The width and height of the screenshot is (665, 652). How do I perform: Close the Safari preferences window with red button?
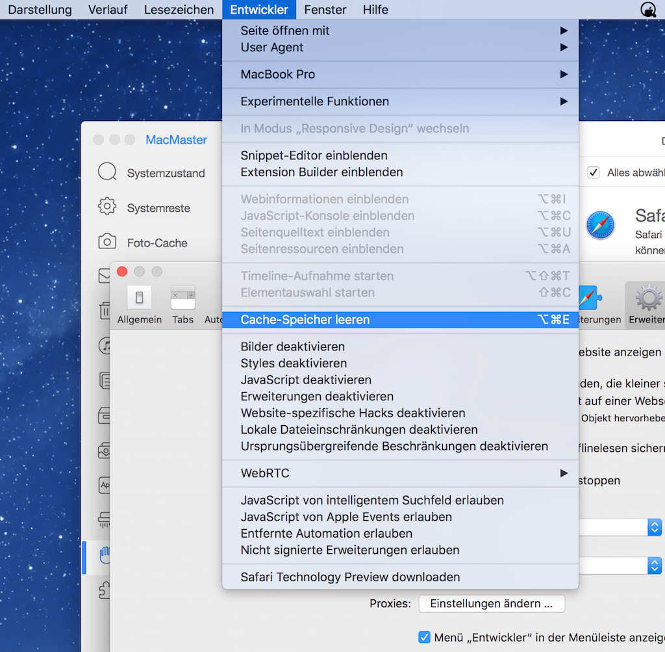(122, 272)
